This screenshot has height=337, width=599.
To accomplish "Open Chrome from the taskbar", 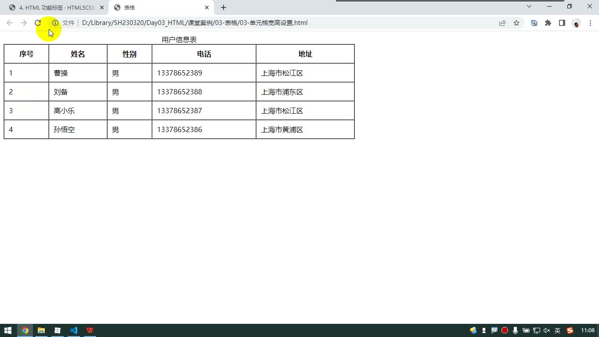I will pyautogui.click(x=25, y=330).
